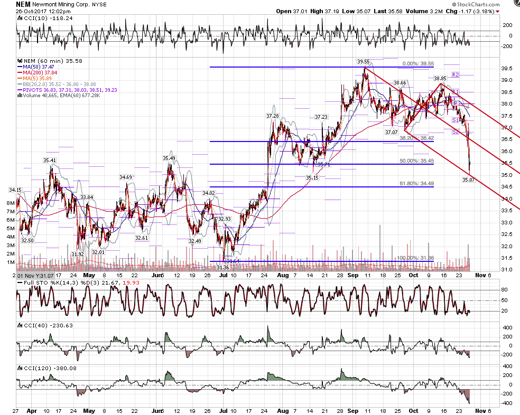Viewport: 520px width, 415px height.
Task: Click the 38.66 price label on chart
Action: coord(400,82)
